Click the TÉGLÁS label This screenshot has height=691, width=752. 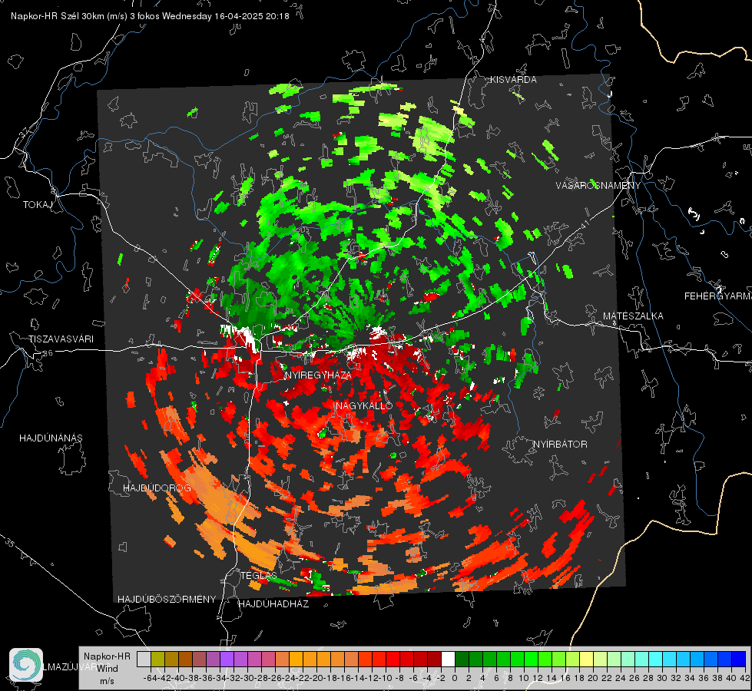coord(259,575)
